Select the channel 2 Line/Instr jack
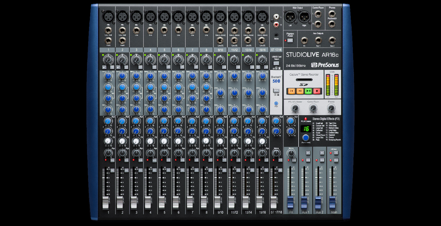Screen dimensions: 441x226 122,30
